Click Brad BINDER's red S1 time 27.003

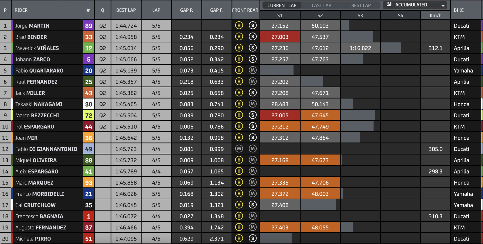[280, 37]
